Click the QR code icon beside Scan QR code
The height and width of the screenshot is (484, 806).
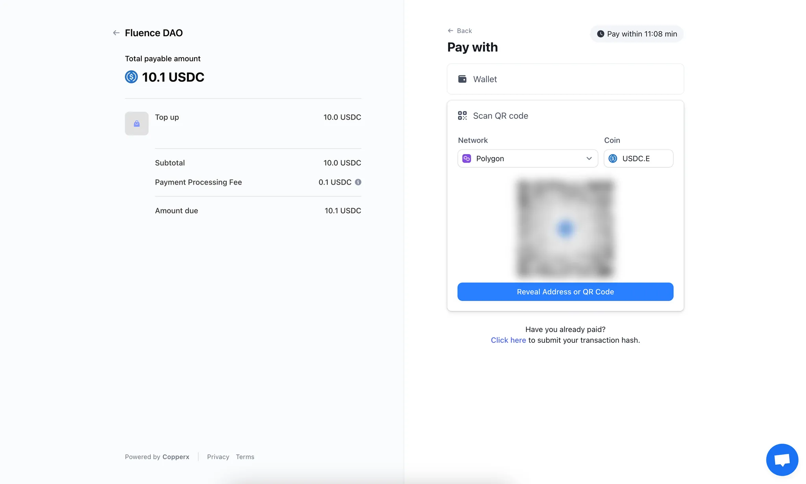[462, 115]
